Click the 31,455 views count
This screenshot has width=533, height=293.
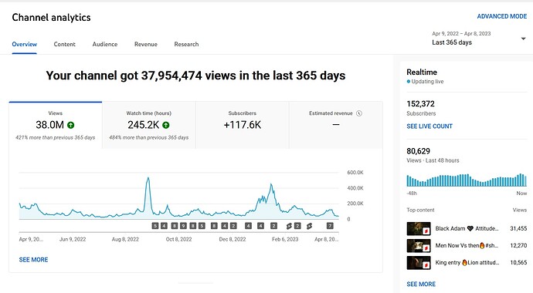[518, 228]
